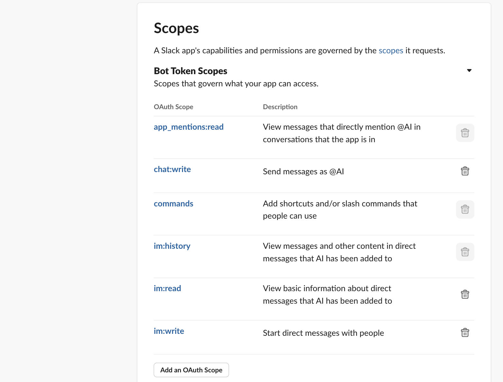Delete the app_mentions:read scope
The height and width of the screenshot is (382, 503).
(x=465, y=132)
